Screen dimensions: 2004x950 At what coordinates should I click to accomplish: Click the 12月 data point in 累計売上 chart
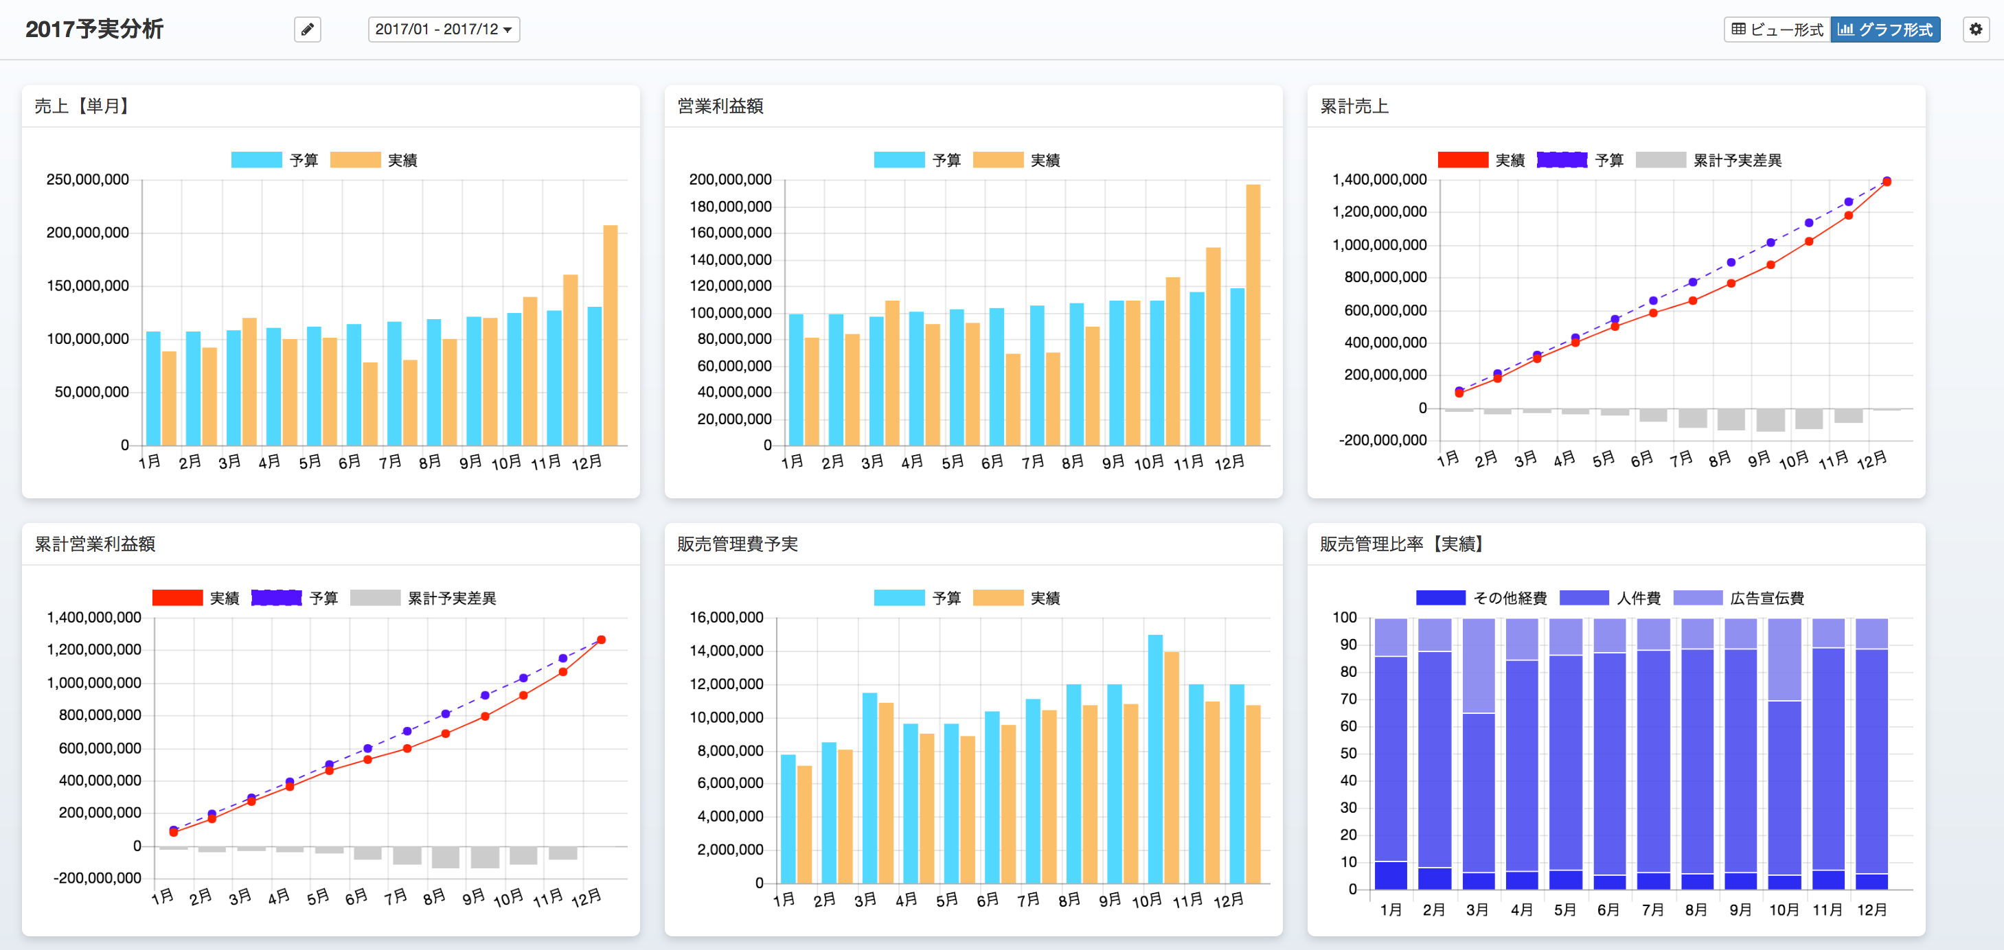coord(1887,181)
